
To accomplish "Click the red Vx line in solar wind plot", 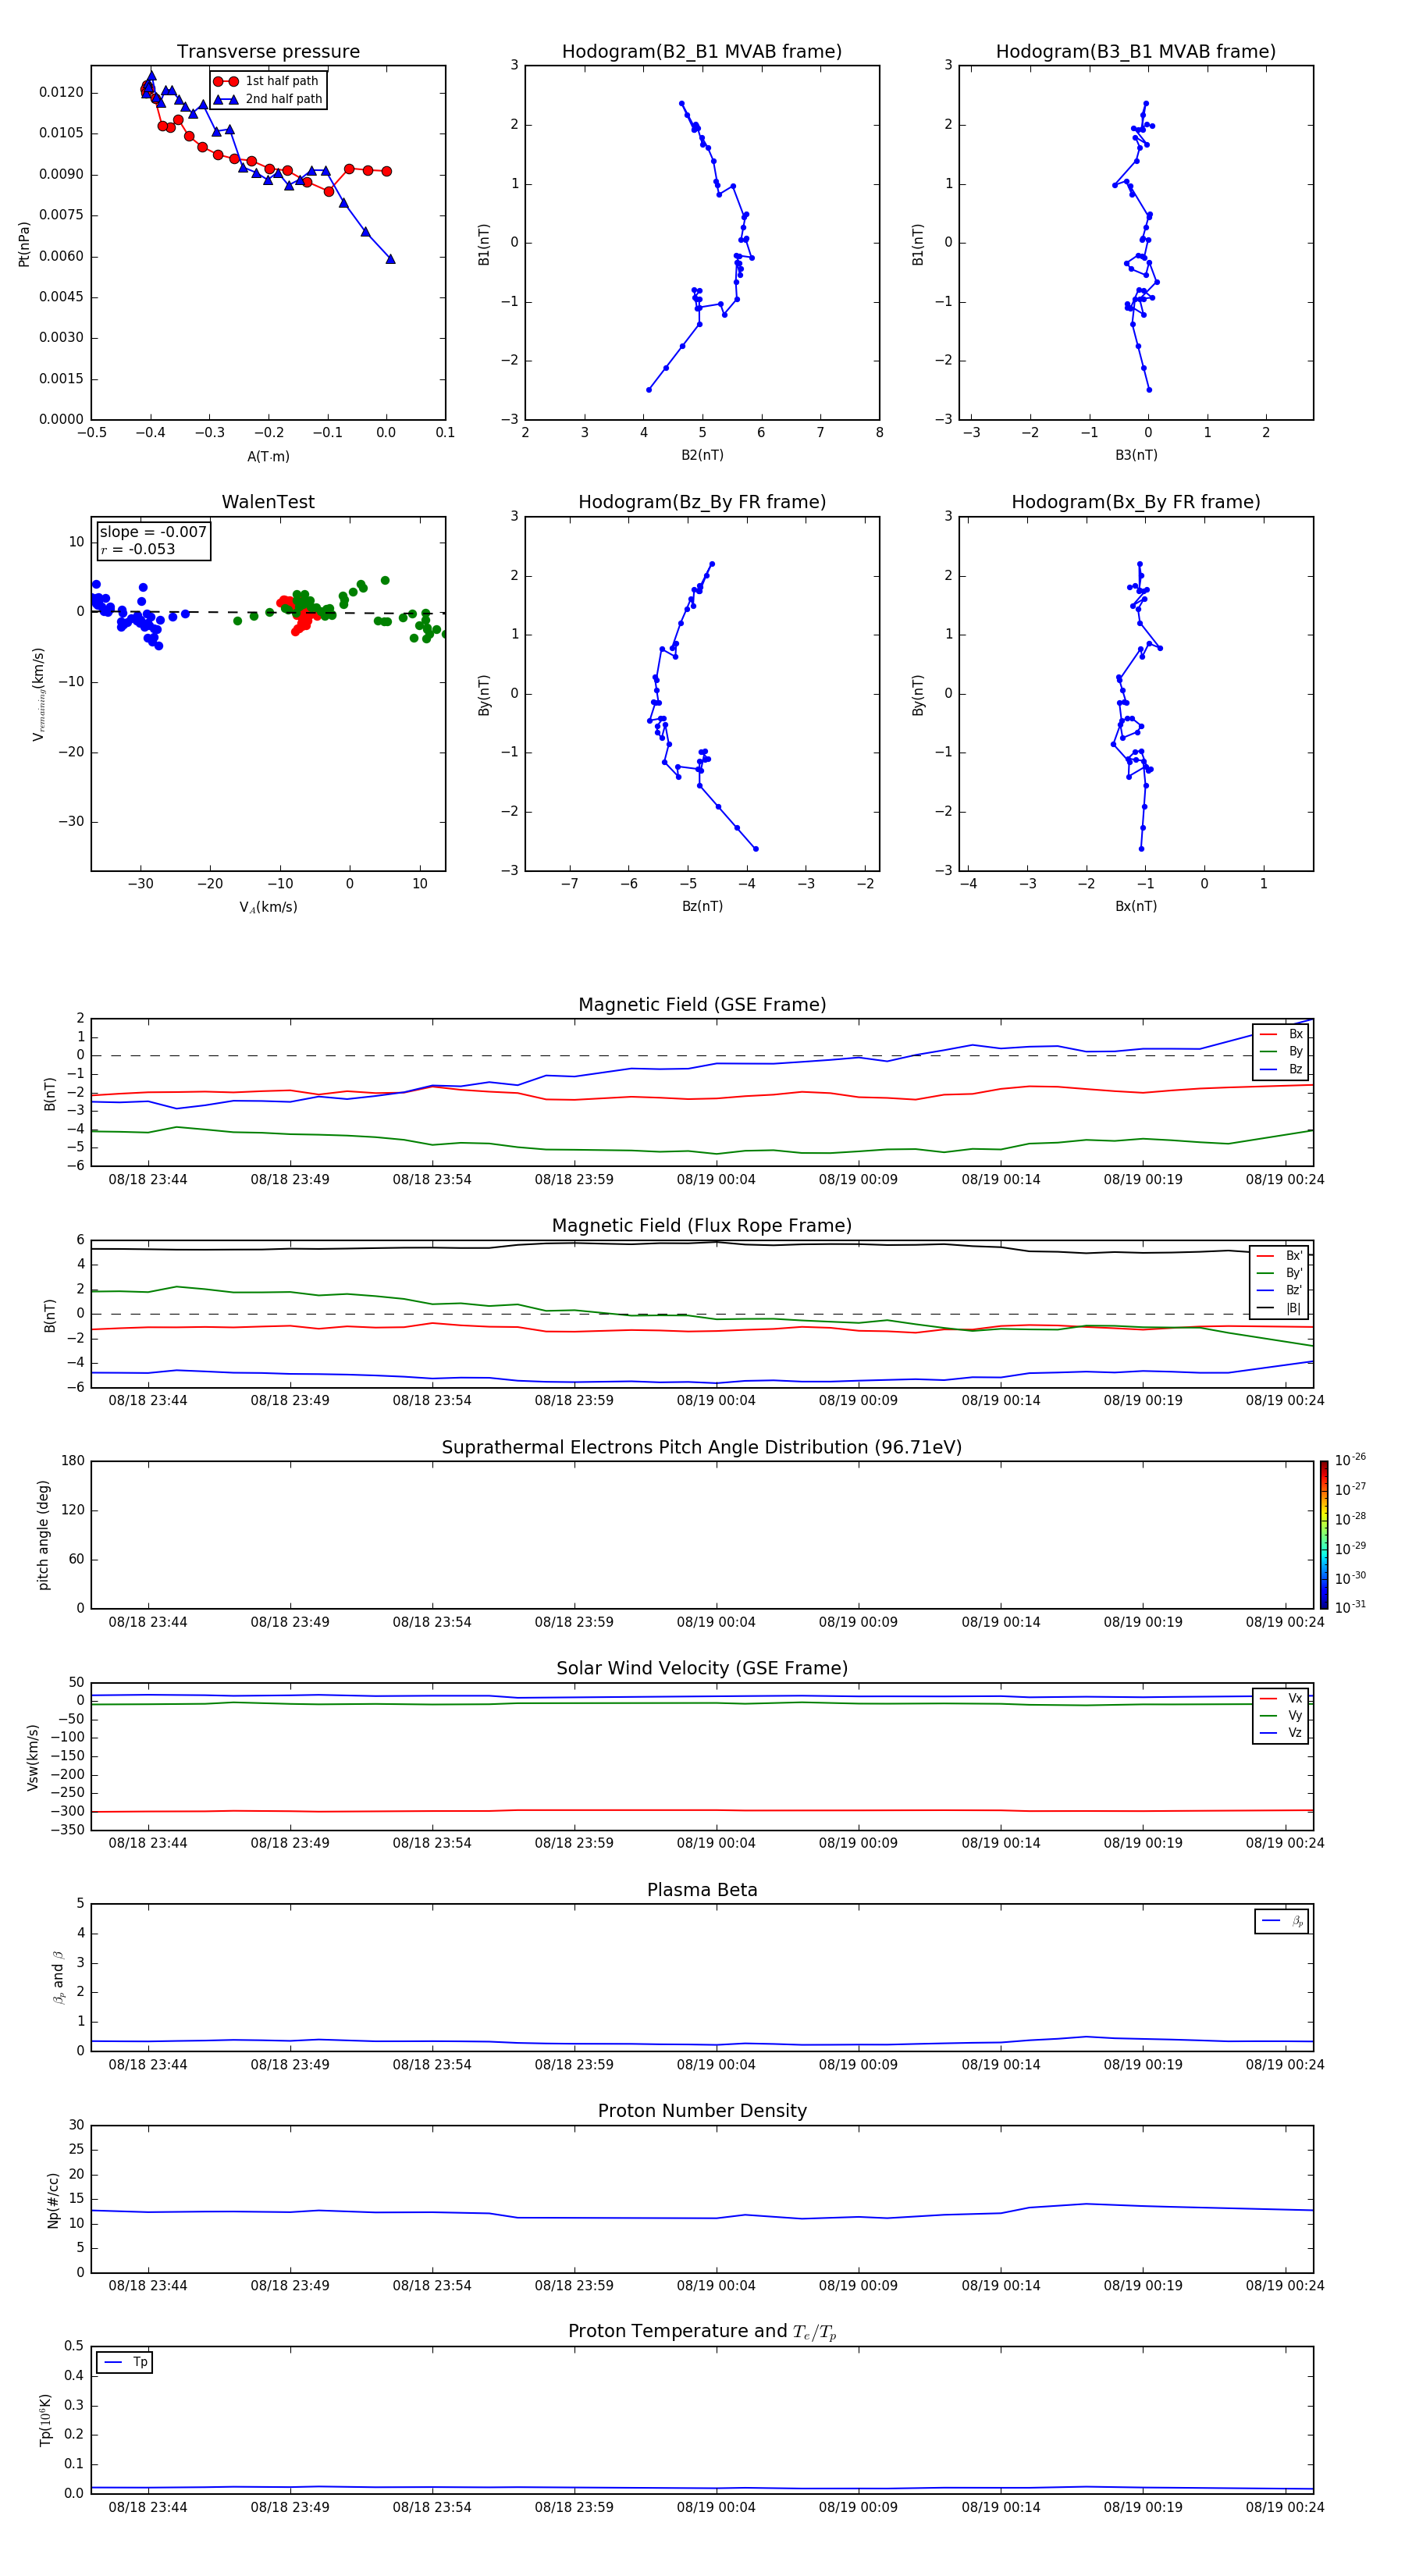I will [702, 1810].
